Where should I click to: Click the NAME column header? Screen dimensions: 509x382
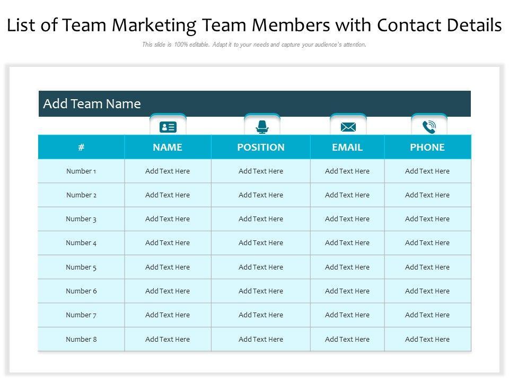coord(168,147)
